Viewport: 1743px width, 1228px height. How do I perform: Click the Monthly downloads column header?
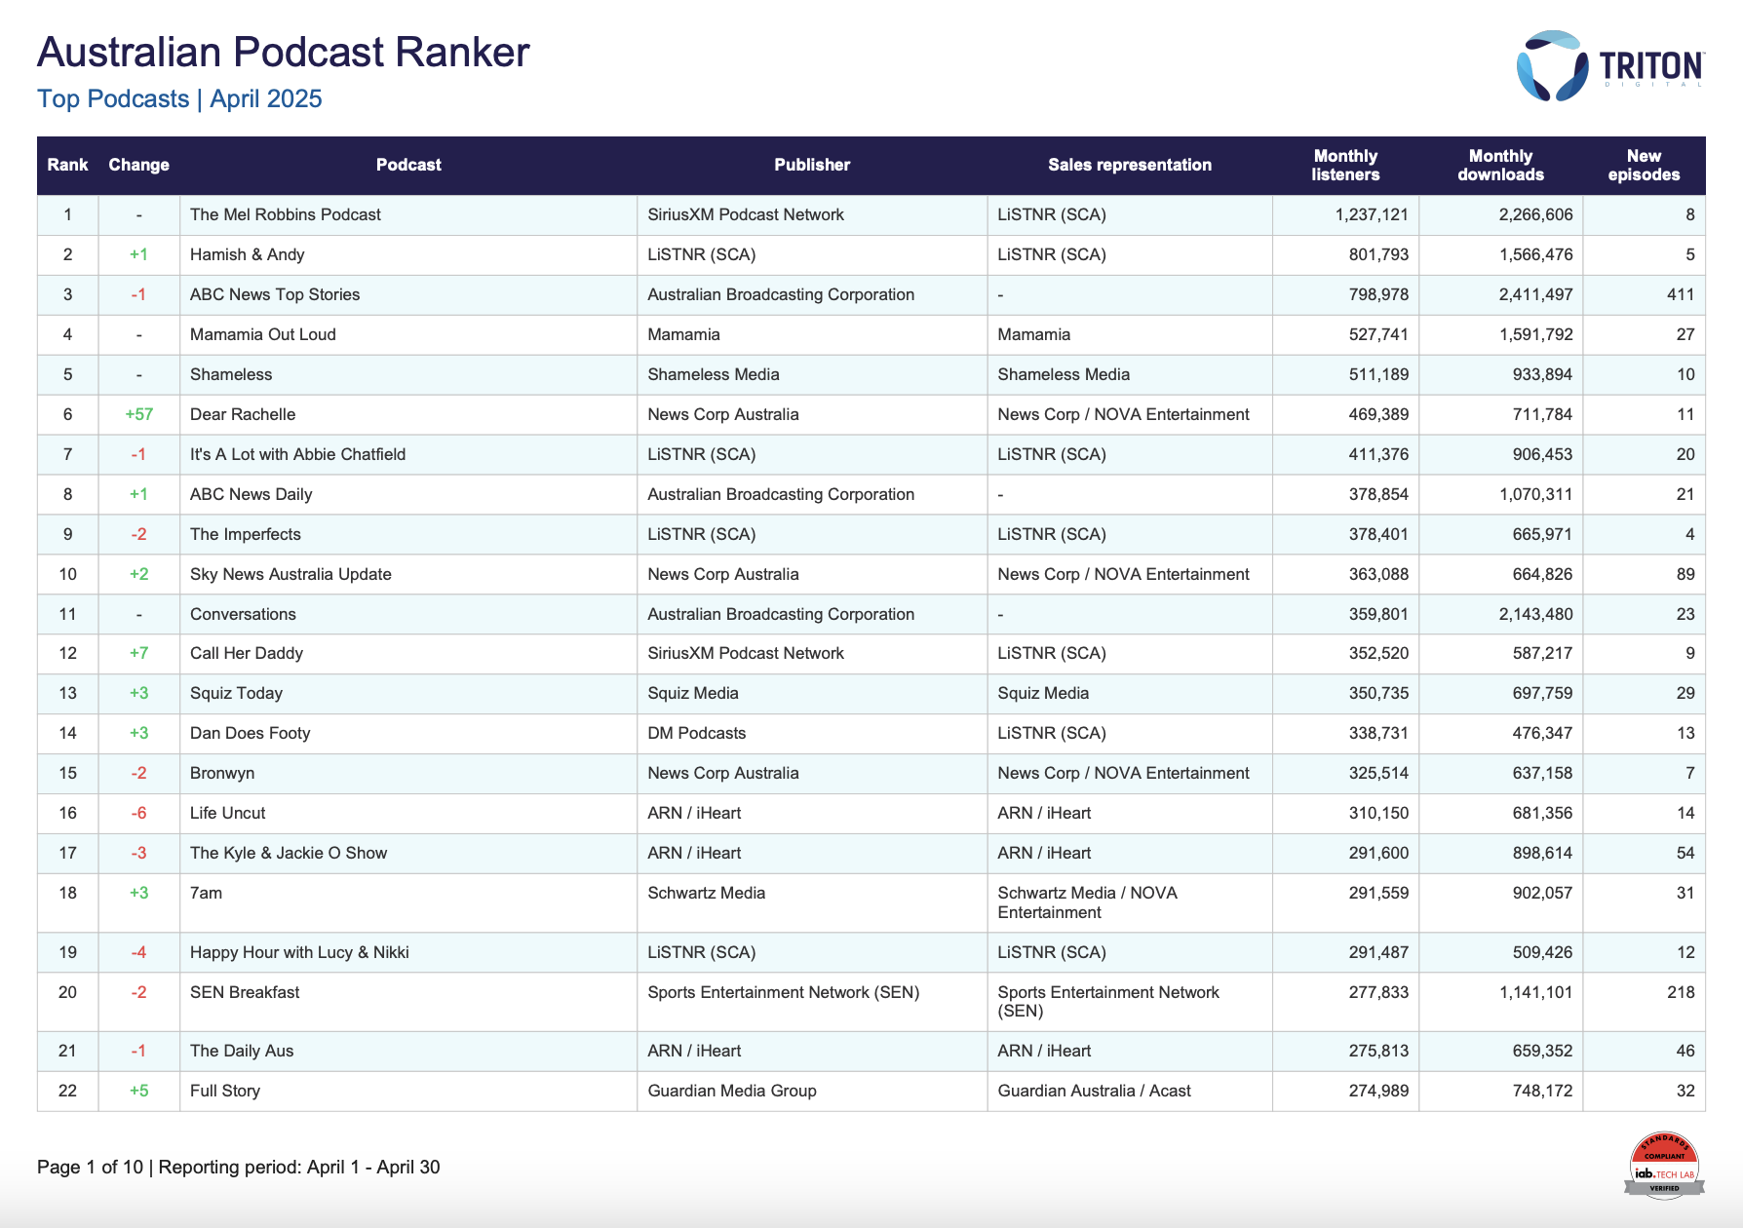pos(1500,165)
